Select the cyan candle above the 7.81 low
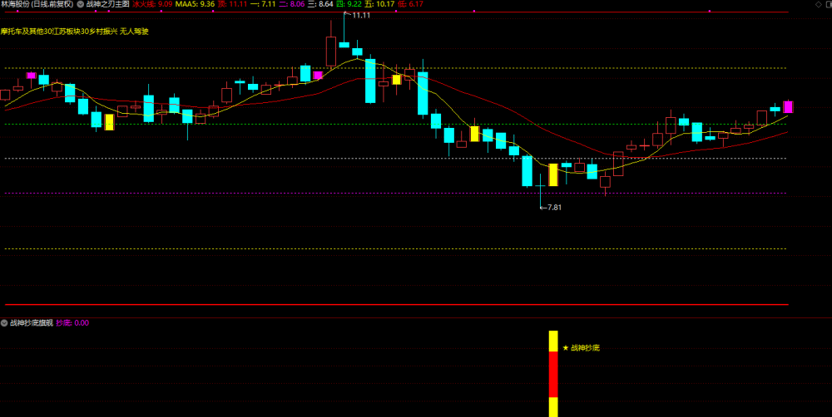 coord(540,185)
